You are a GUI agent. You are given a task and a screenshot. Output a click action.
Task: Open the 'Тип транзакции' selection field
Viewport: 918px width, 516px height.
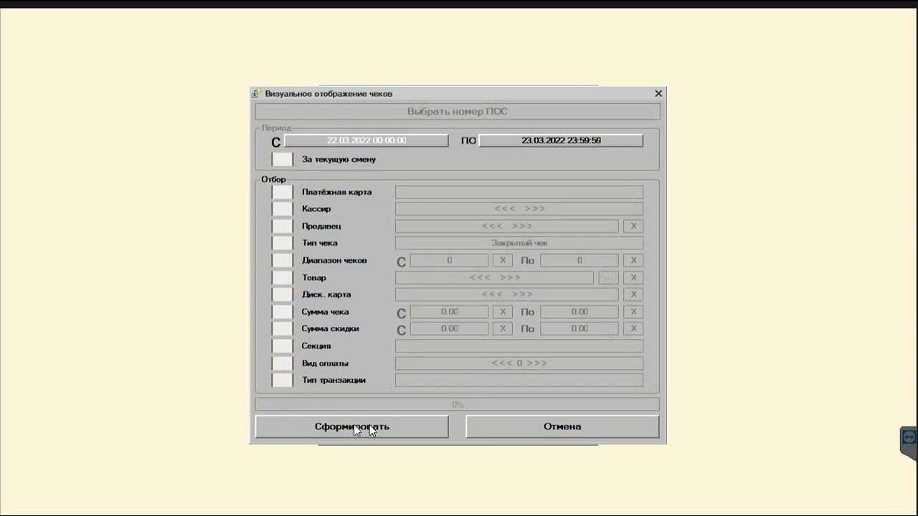pos(519,380)
